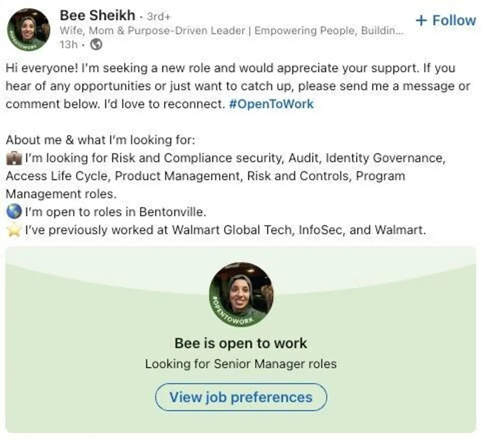Click the earth globe emoji icon
The width and height of the screenshot is (485, 440).
tap(14, 212)
